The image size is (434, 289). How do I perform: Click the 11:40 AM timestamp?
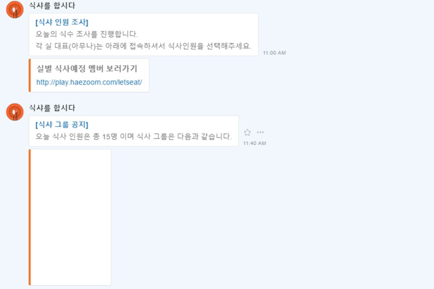coord(255,143)
